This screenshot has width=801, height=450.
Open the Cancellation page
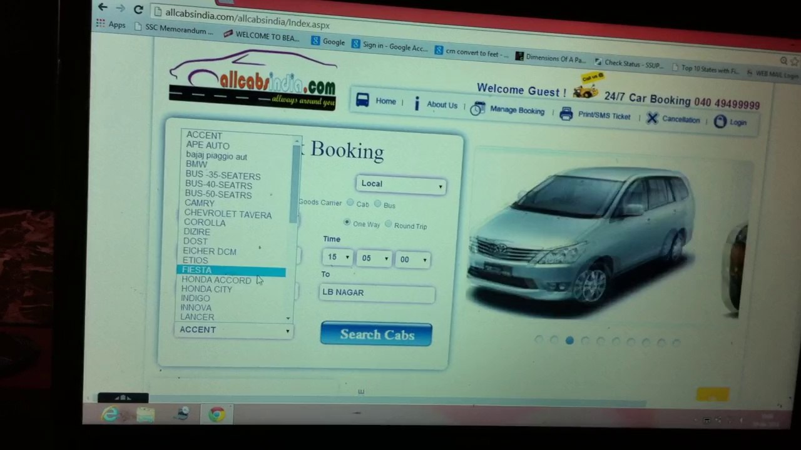pyautogui.click(x=681, y=119)
